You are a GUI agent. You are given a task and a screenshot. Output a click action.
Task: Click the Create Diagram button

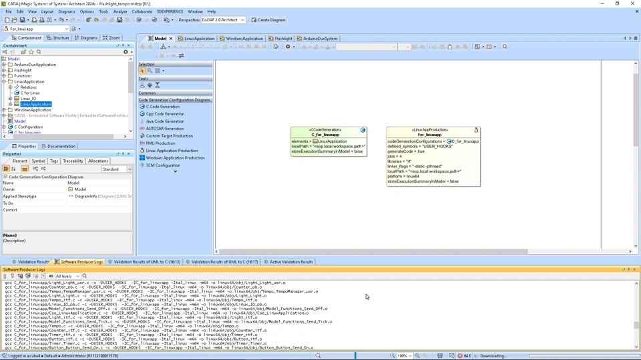click(x=268, y=19)
